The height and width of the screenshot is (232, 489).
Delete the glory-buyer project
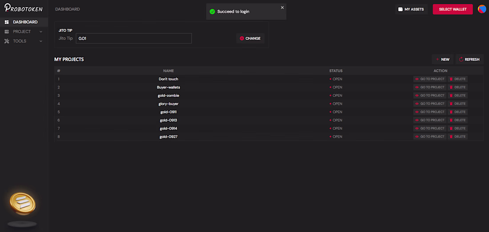pyautogui.click(x=457, y=104)
